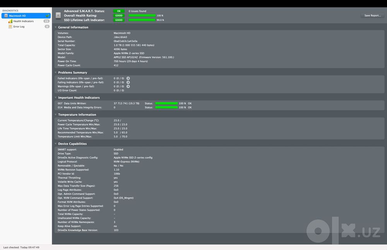The width and height of the screenshot is (387, 250).
Task: Click the NVM-Express (NVMe) protocol value
Action: [x=127, y=162]
